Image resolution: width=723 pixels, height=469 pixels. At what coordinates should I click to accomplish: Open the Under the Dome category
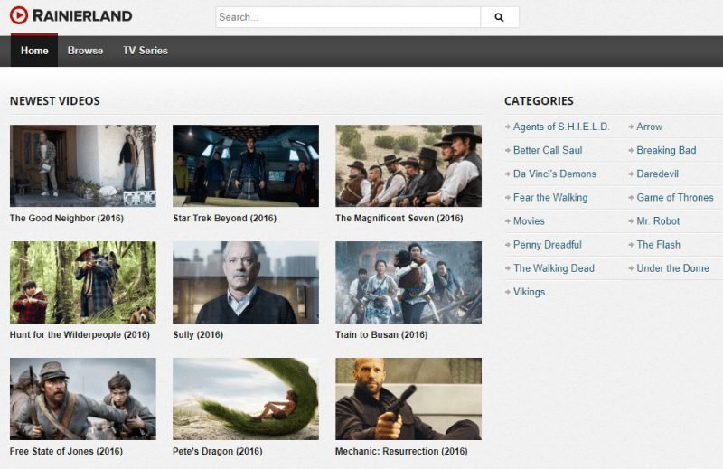672,267
